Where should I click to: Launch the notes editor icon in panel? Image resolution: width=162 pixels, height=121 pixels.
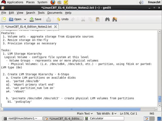[66, 2]
